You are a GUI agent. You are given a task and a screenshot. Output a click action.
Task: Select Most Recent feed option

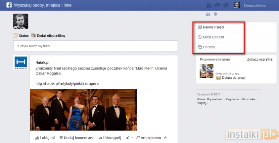[211, 37]
